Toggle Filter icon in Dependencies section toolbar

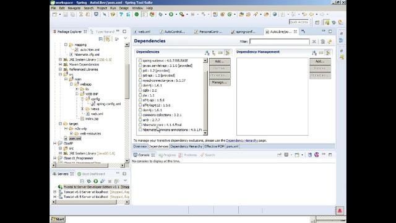pyautogui.click(x=227, y=53)
